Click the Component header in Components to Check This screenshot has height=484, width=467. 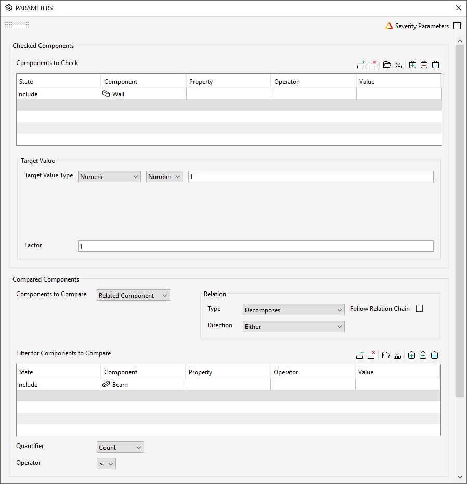[x=144, y=82]
